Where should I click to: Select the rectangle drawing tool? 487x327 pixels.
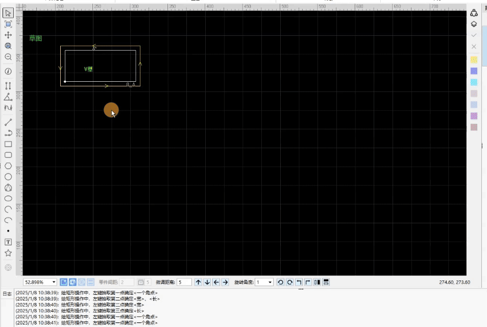[x=8, y=144]
